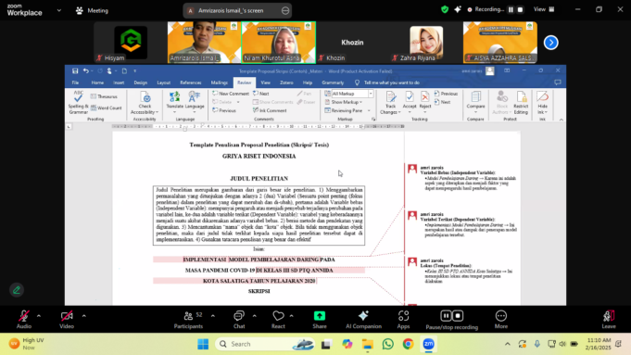
Task: Click the green annotate pencil icon
Action: (x=17, y=290)
